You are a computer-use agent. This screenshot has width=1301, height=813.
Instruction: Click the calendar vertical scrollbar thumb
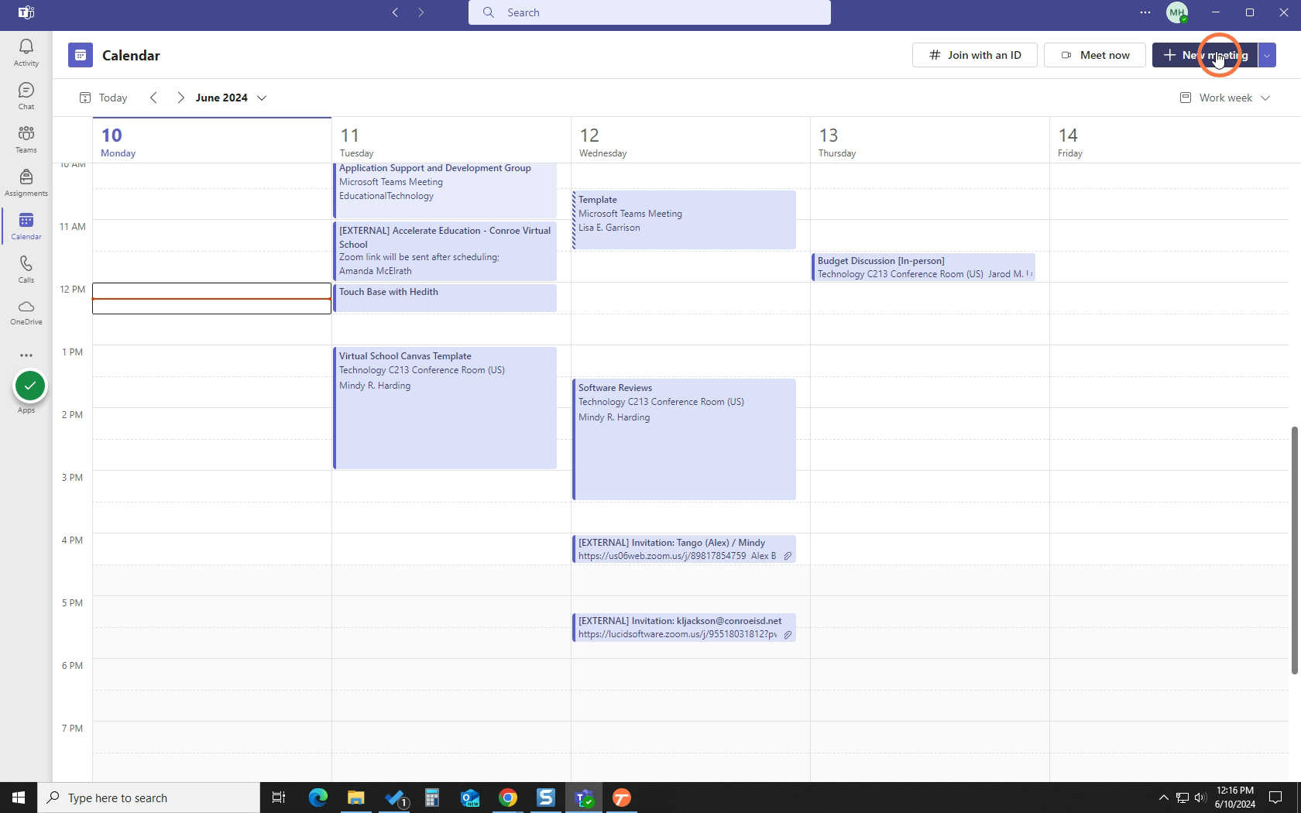[1293, 550]
